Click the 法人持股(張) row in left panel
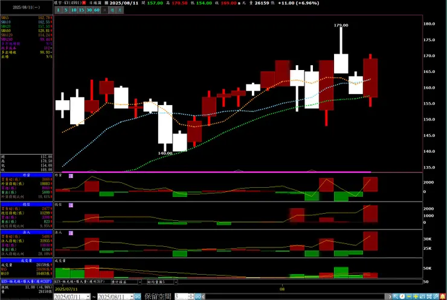 (27, 241)
